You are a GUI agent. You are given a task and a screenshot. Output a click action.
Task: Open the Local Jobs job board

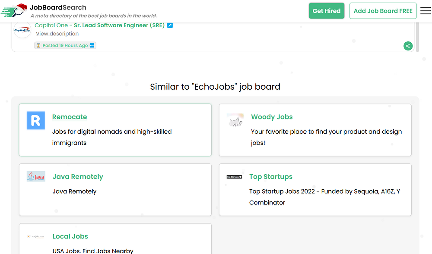tap(70, 236)
